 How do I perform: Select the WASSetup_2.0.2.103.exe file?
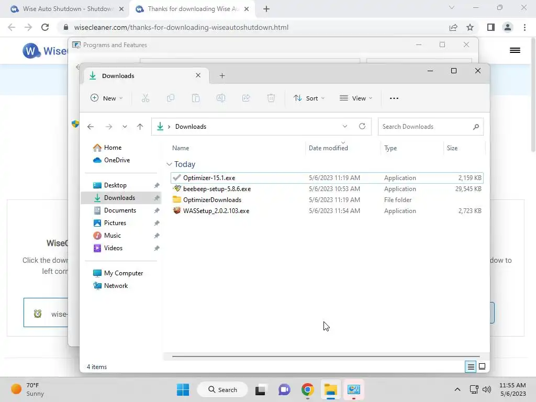click(x=327, y=210)
